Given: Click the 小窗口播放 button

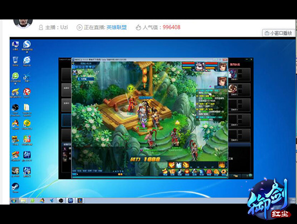Looking at the screenshot, I should [279, 33].
